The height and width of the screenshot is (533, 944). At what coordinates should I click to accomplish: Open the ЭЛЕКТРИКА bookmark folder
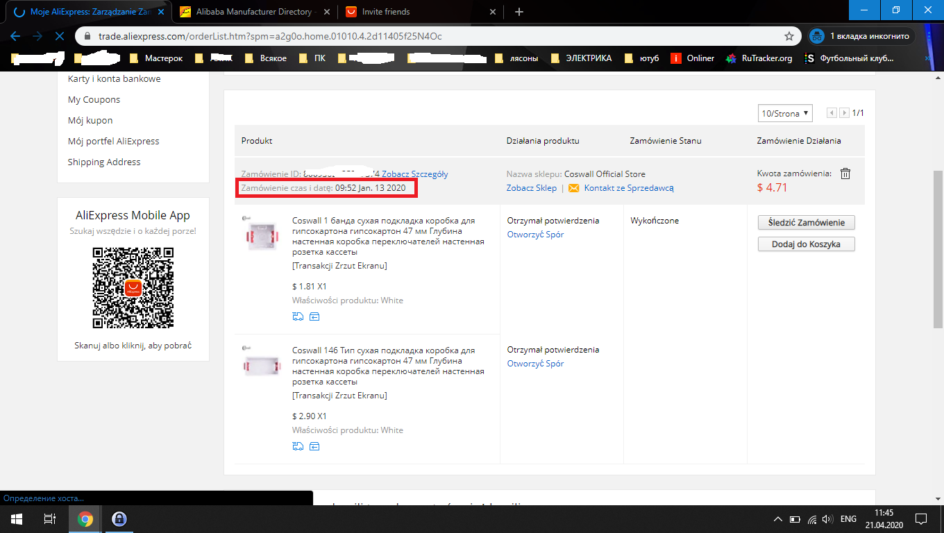[580, 58]
